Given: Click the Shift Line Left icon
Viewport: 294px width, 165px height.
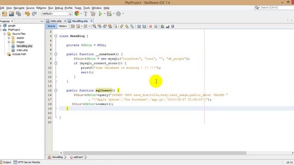Looking at the screenshot, I should 139,27.
